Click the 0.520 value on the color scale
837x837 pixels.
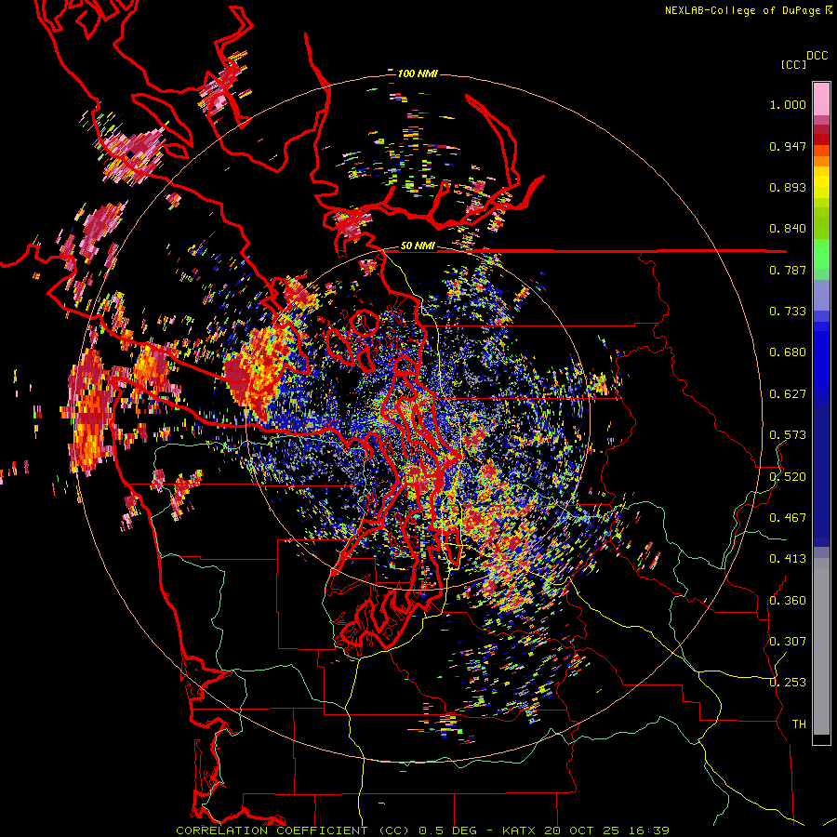click(x=788, y=476)
